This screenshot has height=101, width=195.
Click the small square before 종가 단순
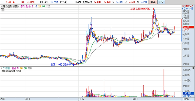[19, 6]
